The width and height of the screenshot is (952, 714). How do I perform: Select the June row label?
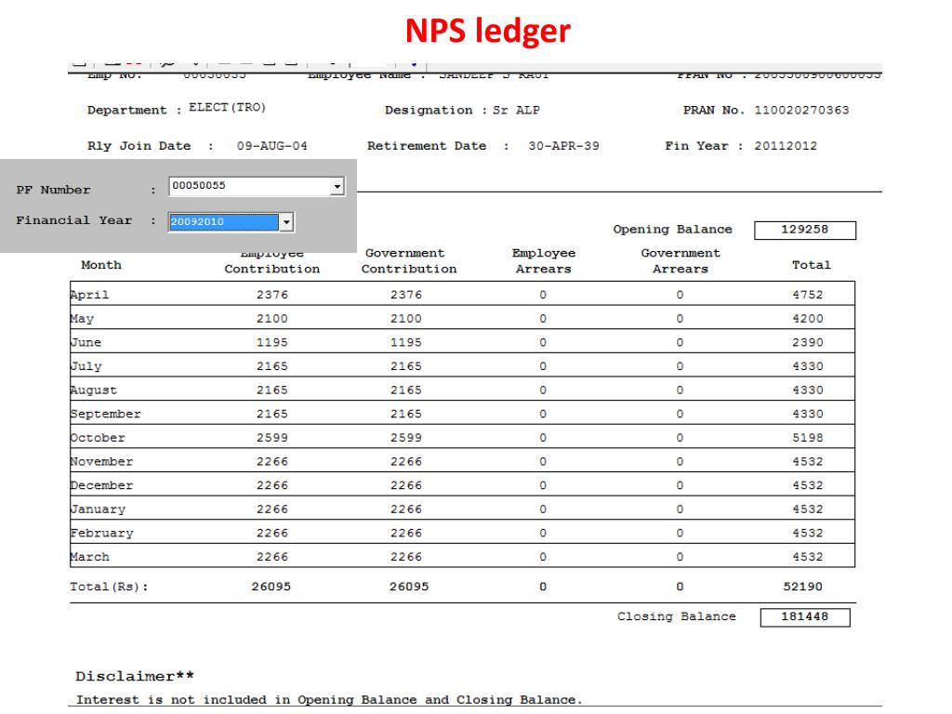[x=86, y=342]
